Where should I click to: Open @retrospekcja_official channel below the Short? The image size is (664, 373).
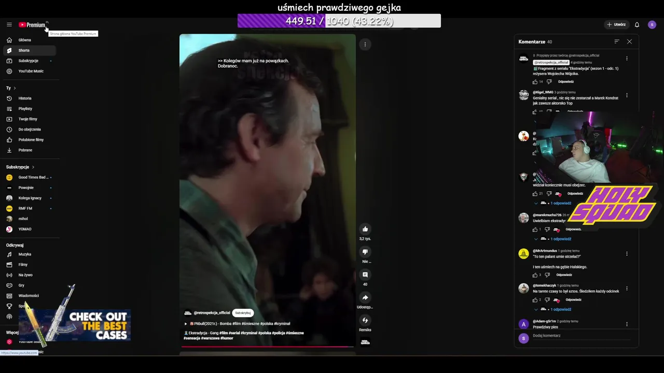pos(211,313)
